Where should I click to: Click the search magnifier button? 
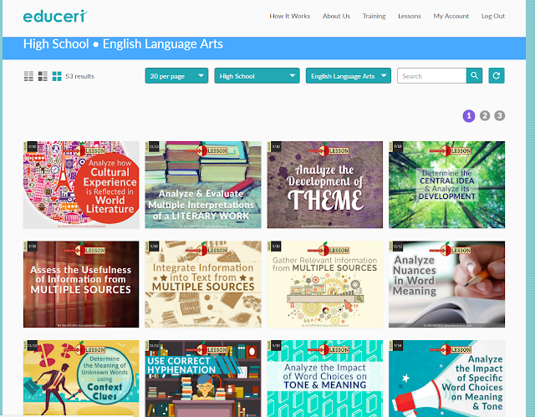pyautogui.click(x=474, y=76)
